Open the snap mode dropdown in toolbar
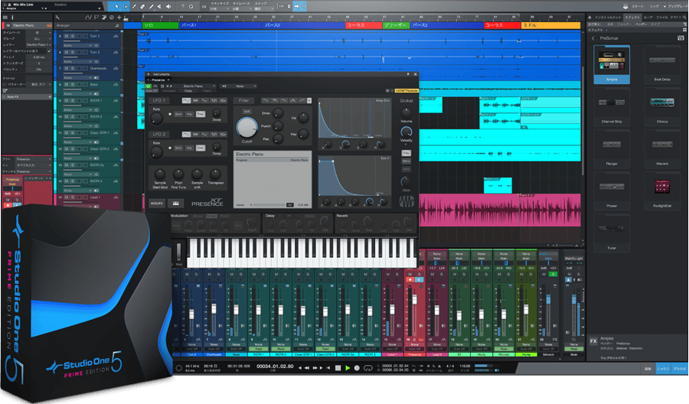This screenshot has width=689, height=404. click(x=263, y=8)
